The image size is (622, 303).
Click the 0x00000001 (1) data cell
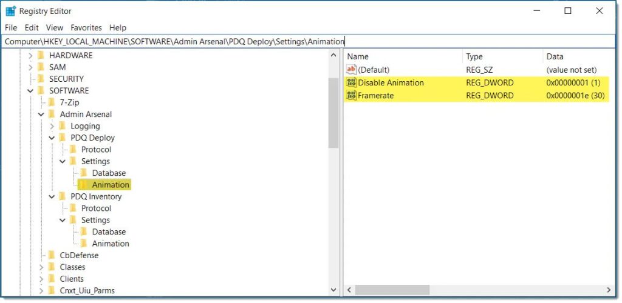(x=573, y=82)
